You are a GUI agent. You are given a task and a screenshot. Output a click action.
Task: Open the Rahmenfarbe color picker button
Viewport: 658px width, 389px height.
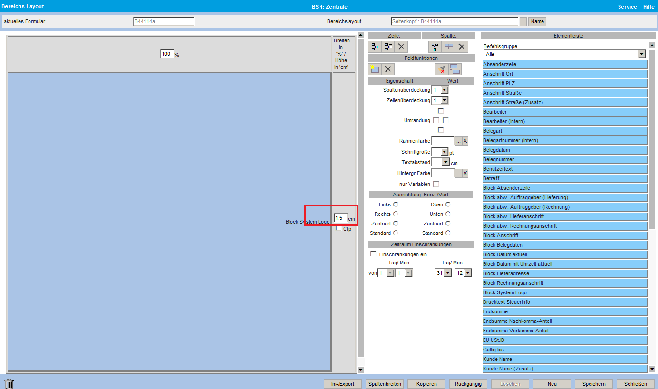click(x=458, y=141)
